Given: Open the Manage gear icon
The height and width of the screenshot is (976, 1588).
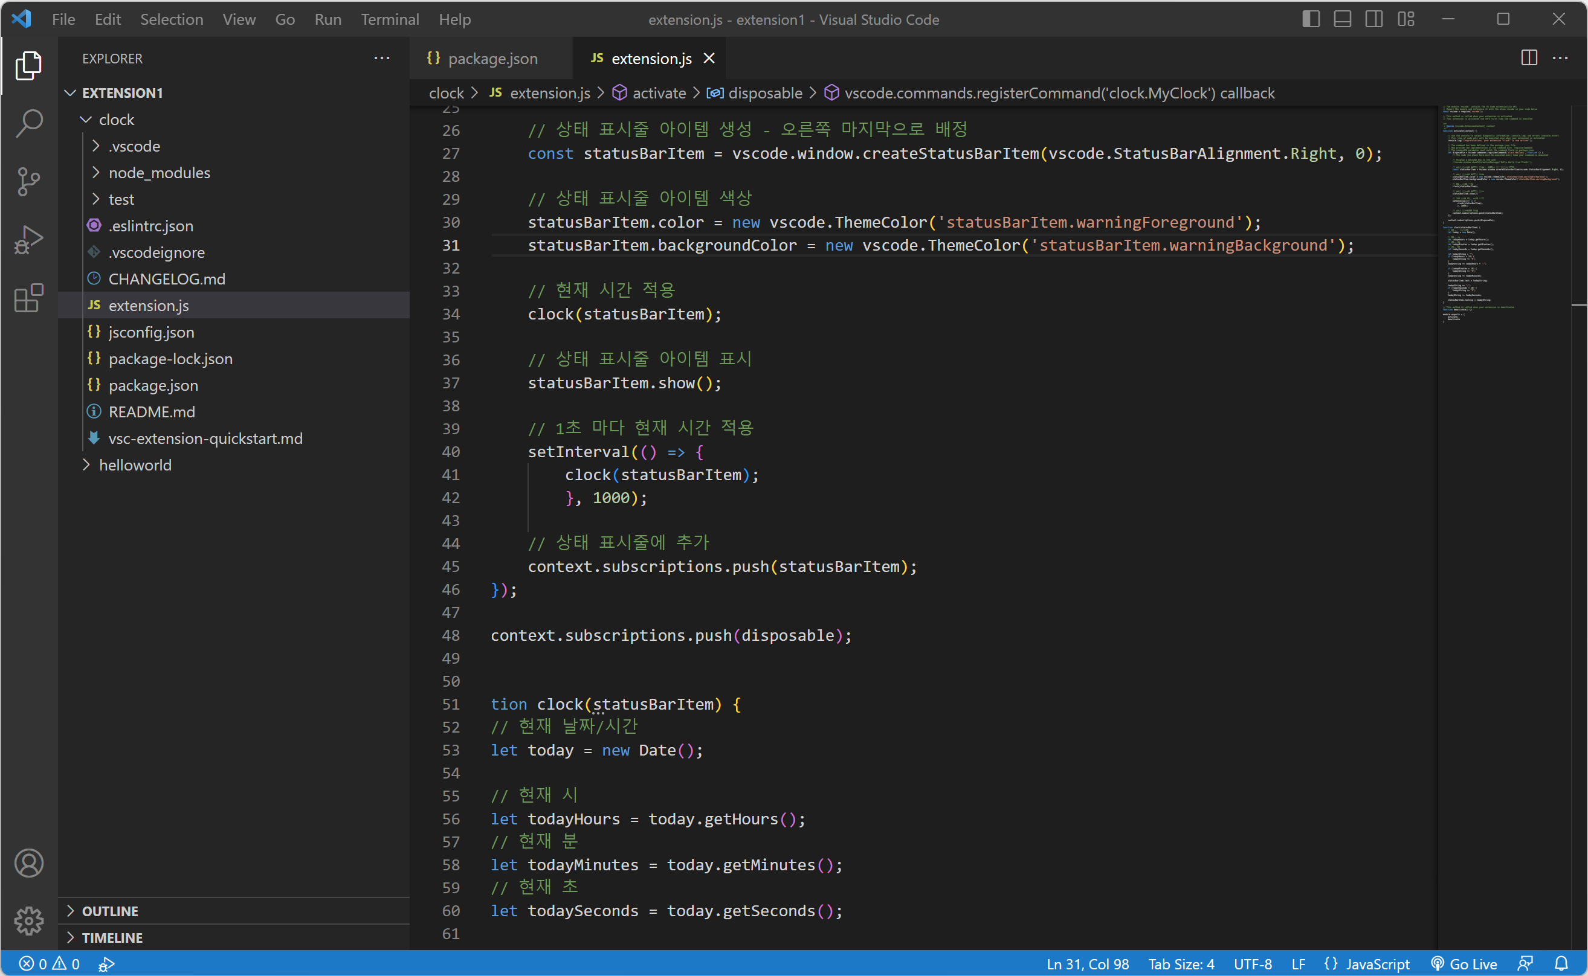Looking at the screenshot, I should click(28, 920).
